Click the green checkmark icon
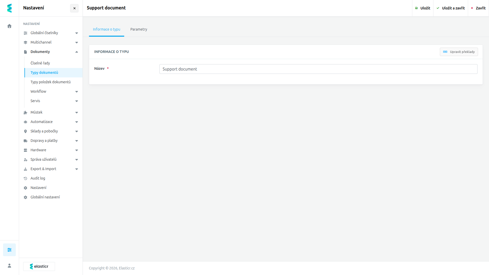The image size is (489, 275). click(438, 8)
